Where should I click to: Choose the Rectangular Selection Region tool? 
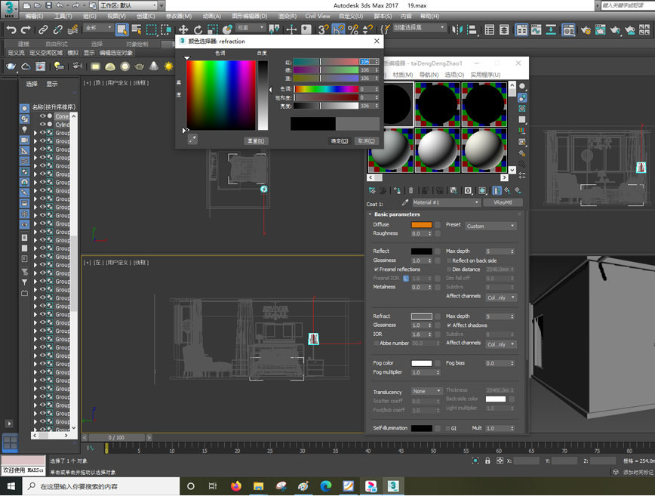tap(151, 29)
